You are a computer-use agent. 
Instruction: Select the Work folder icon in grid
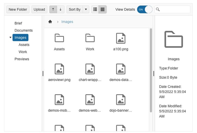coord(90,38)
